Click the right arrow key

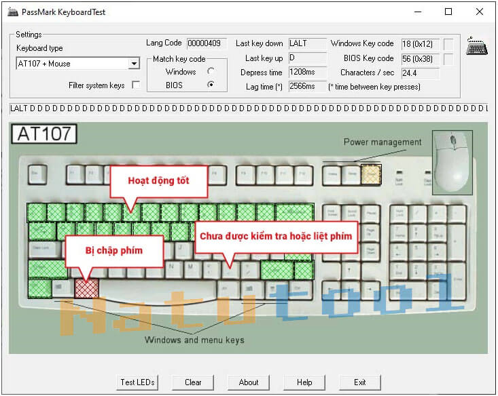click(370, 291)
